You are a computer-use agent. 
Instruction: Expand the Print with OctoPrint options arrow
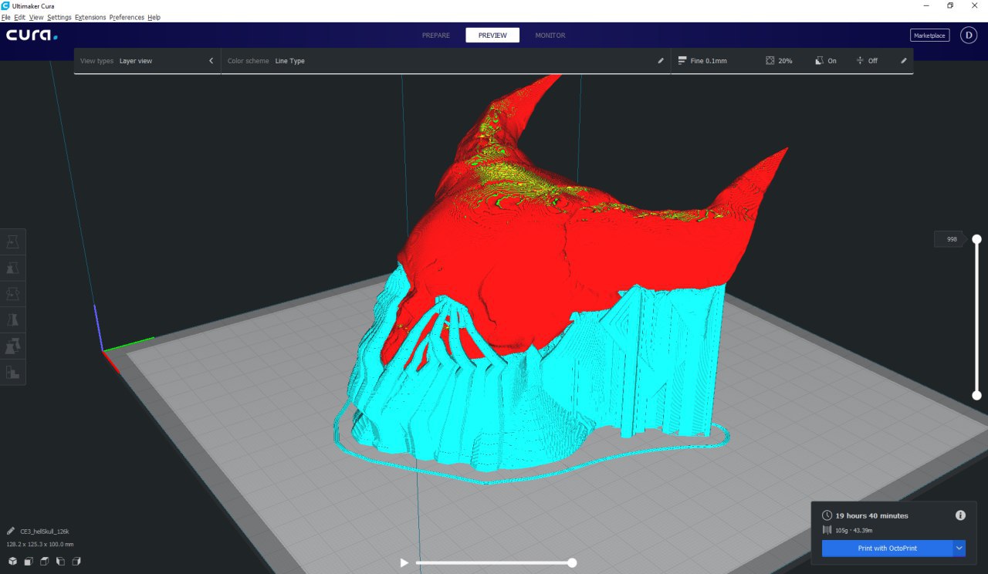coord(959,548)
